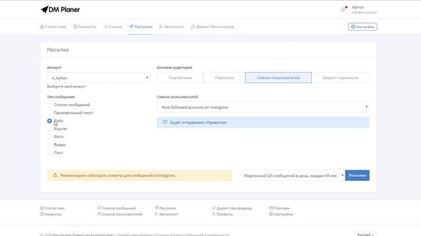Expand the account dropdown o_bykov
The height and width of the screenshot is (236, 421).
click(99, 78)
